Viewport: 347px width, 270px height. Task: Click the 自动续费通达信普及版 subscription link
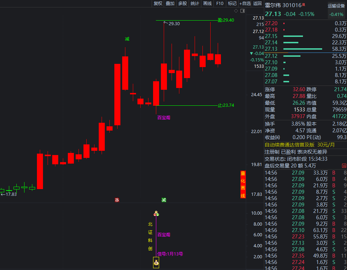(289, 145)
